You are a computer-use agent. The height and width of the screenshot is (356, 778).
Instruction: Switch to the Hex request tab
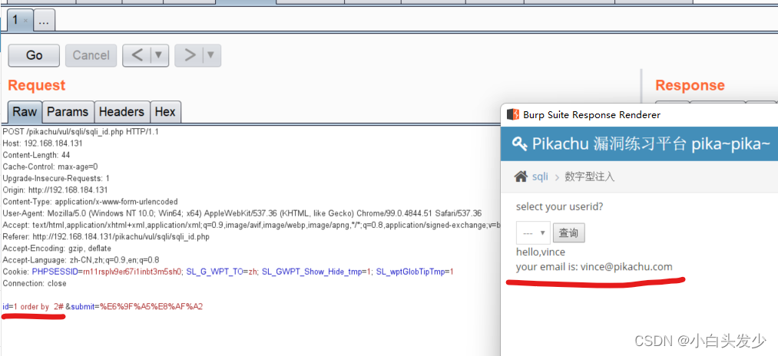point(165,112)
